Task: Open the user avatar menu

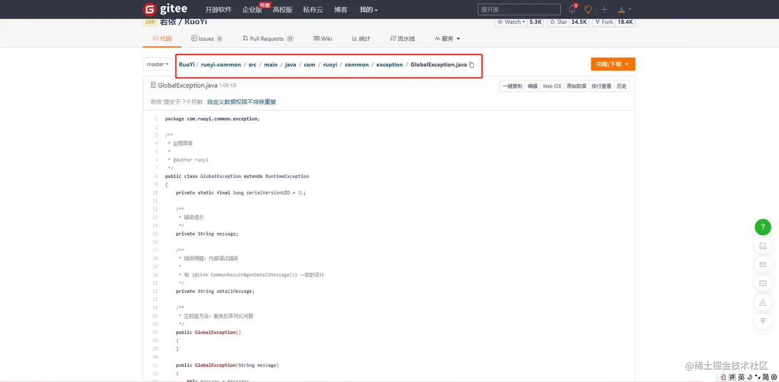Action: [624, 9]
